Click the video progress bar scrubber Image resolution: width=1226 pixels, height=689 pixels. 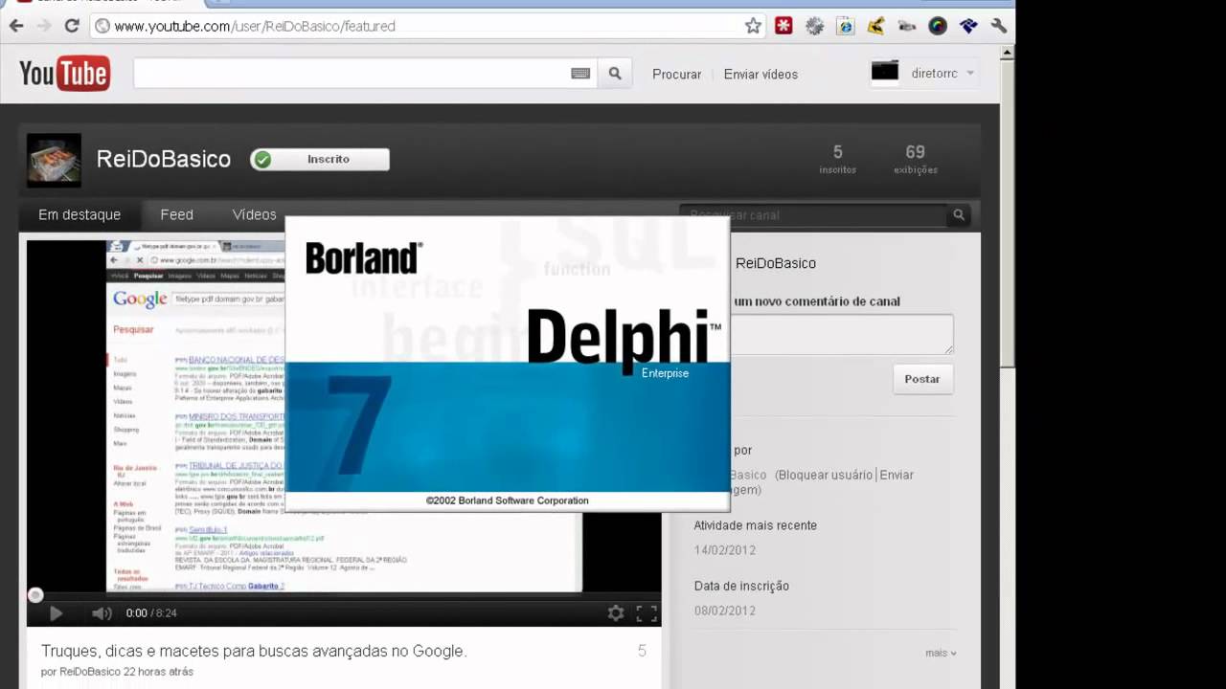click(x=35, y=595)
